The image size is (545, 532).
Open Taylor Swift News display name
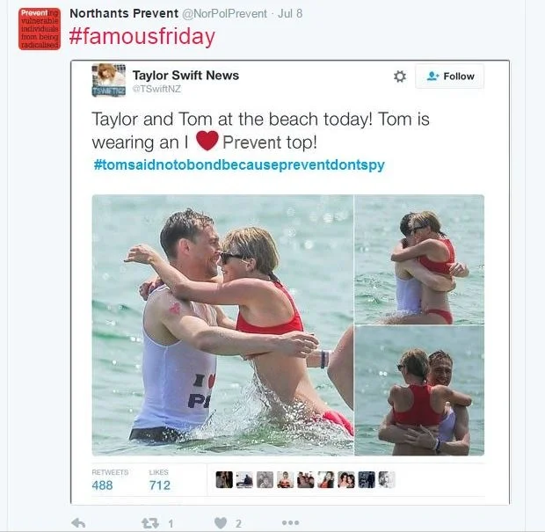pyautogui.click(x=185, y=75)
